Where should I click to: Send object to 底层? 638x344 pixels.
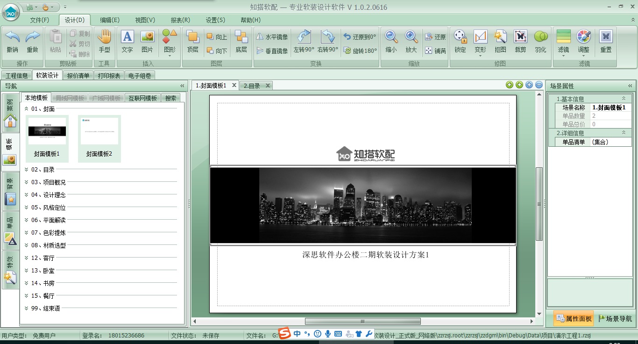(241, 41)
